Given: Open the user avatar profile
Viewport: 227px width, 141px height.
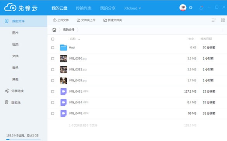Looking at the screenshot, I should click(183, 7).
